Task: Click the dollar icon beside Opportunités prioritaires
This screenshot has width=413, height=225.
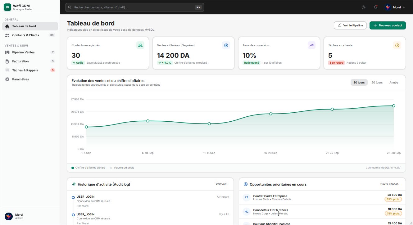Action: (x=246, y=184)
